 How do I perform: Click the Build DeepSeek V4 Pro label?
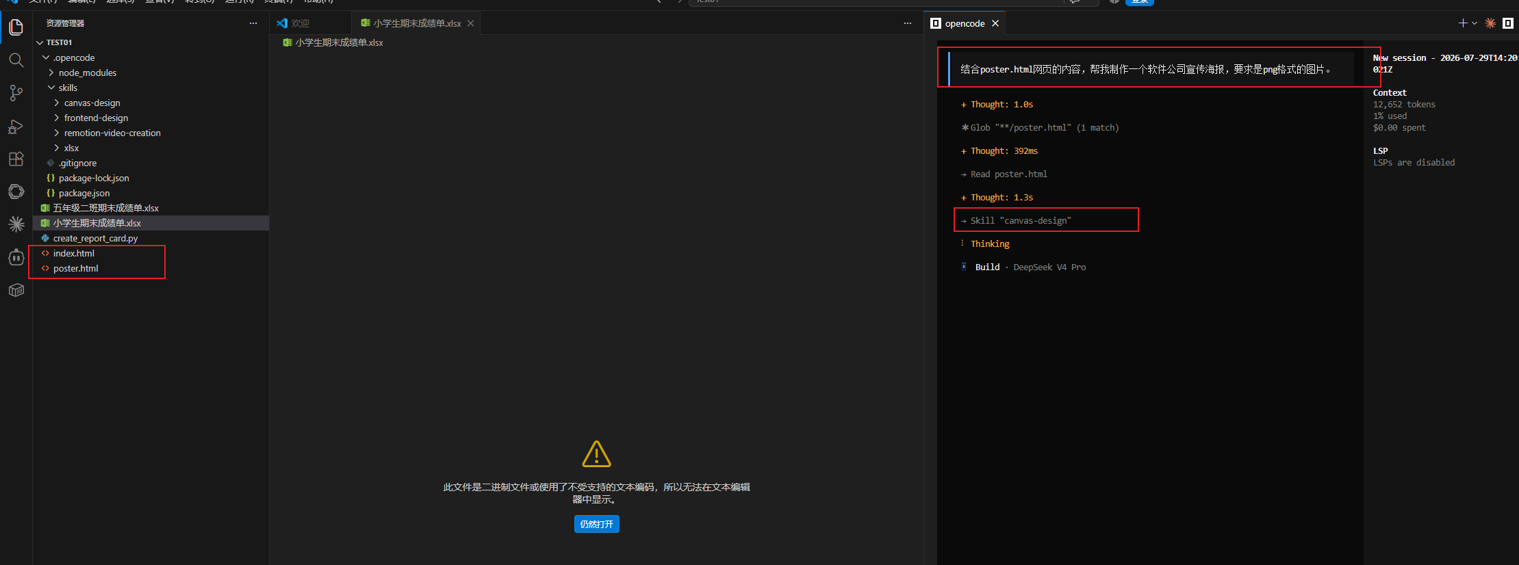[1030, 267]
